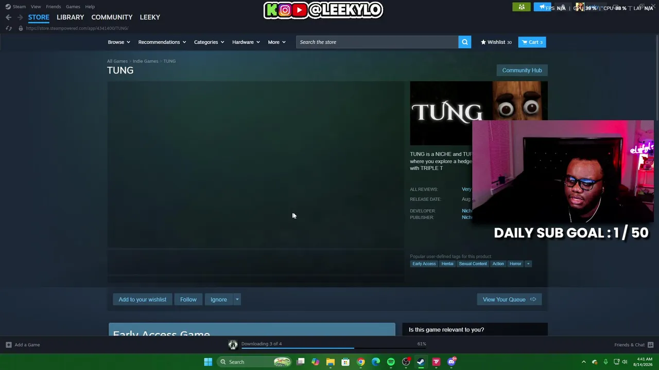Open the Wishlist with the star icon
659x370 pixels.
[496, 42]
